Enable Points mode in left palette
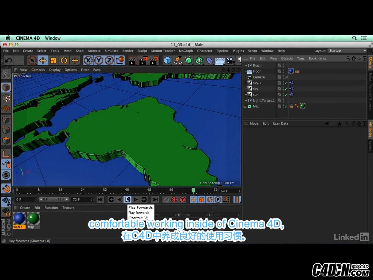The image size is (373, 280). click(x=6, y=119)
